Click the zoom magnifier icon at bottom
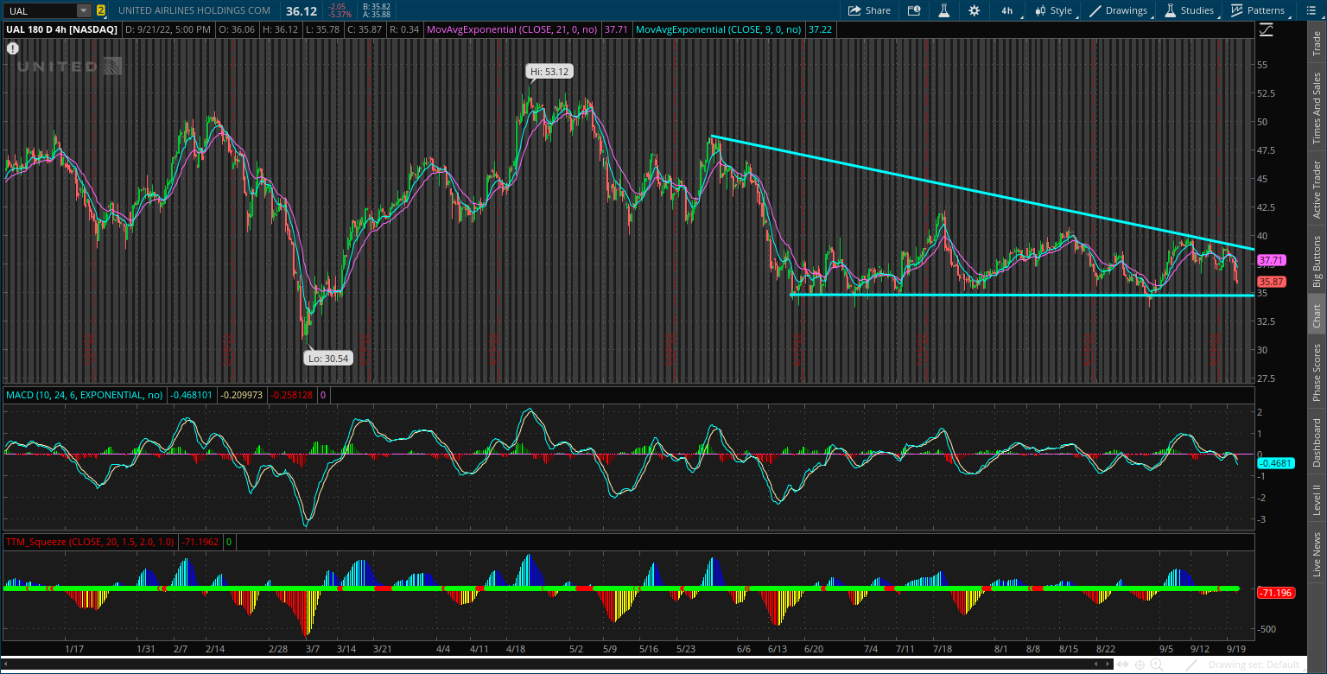This screenshot has height=674, width=1327. pos(1157,664)
